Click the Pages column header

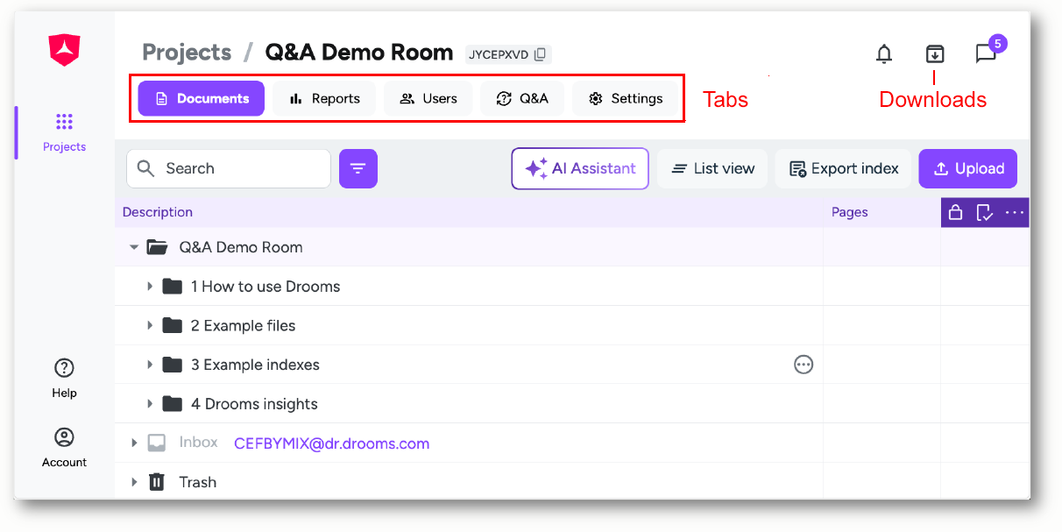pos(850,212)
